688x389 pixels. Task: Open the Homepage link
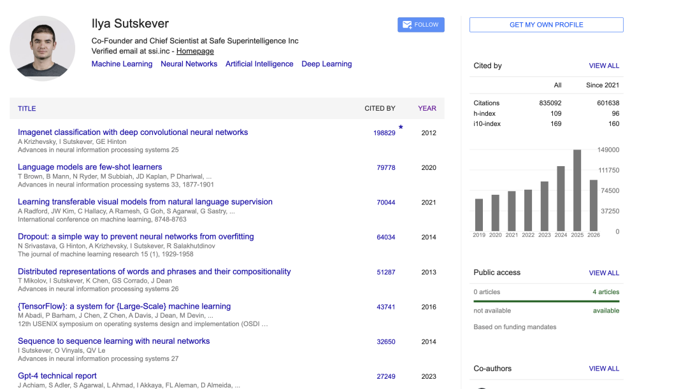196,52
